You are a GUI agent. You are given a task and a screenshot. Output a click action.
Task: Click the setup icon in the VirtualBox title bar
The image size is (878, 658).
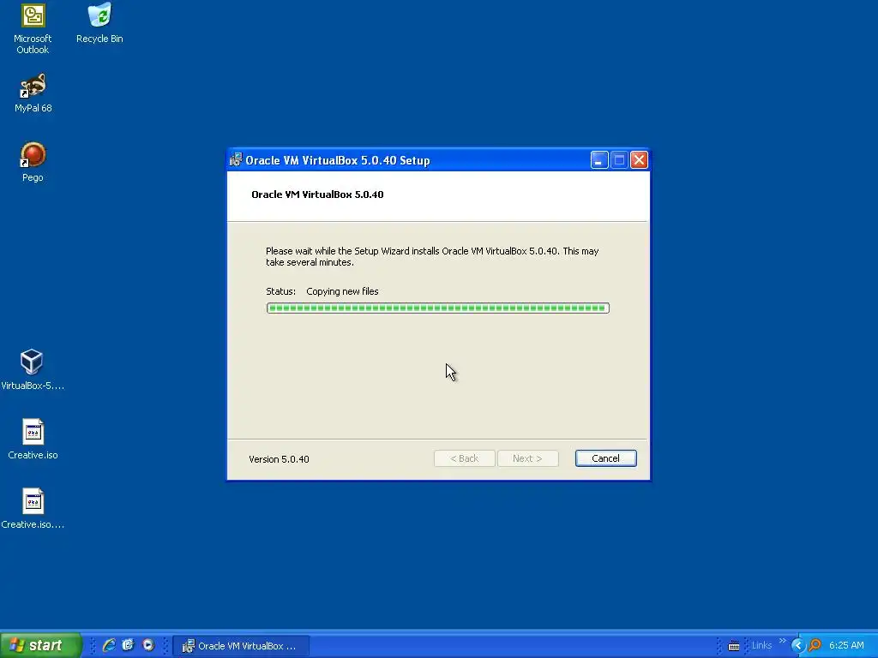tap(236, 160)
